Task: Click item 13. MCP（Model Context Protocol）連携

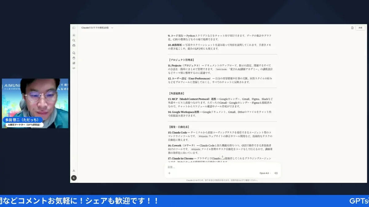Action: click(220, 103)
